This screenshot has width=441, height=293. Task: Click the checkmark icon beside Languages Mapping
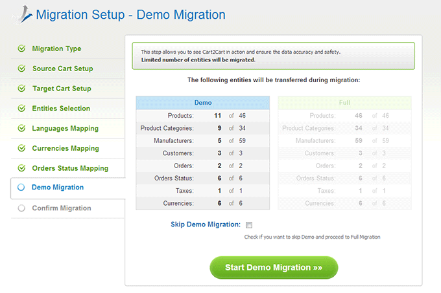(x=21, y=128)
